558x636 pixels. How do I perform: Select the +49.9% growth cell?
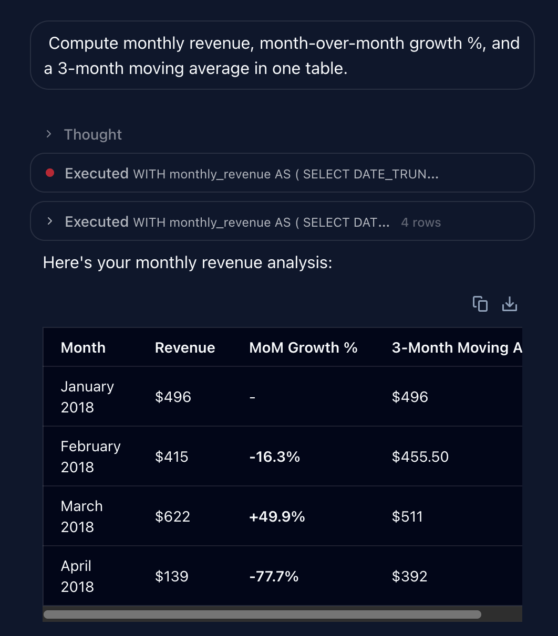(x=277, y=517)
